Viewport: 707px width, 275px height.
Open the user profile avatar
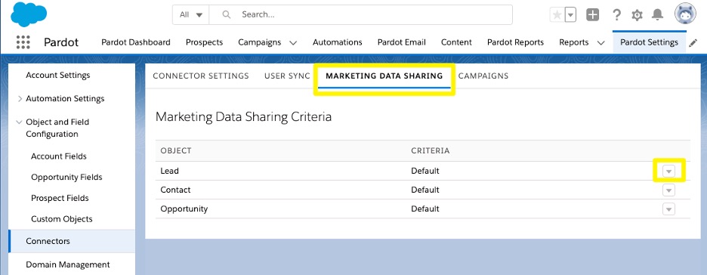(x=685, y=14)
